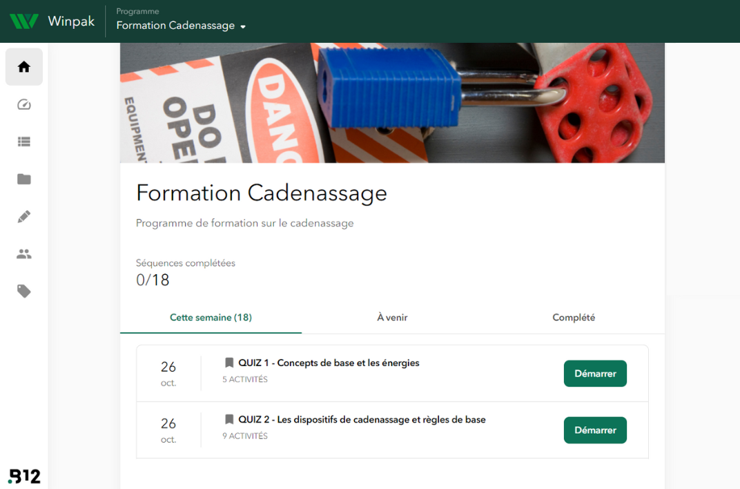Click the list icon in the sidebar
The height and width of the screenshot is (489, 740).
tap(23, 142)
